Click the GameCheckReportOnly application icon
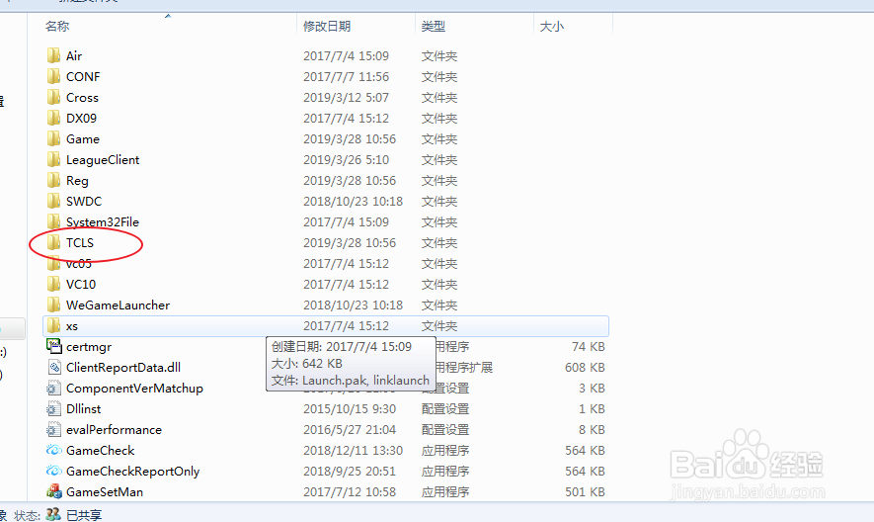The height and width of the screenshot is (522, 874). tap(53, 471)
